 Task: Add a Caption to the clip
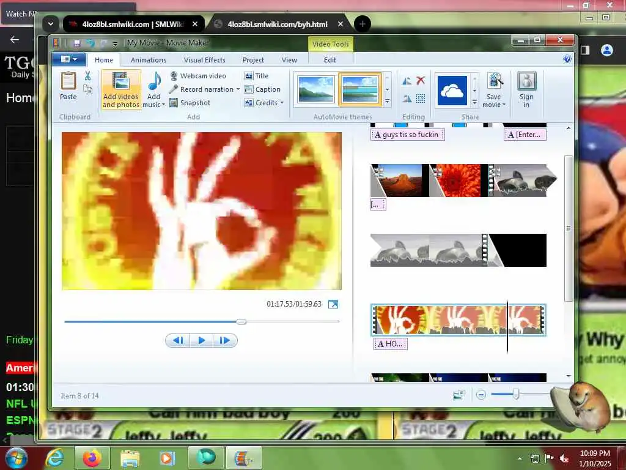coord(262,89)
